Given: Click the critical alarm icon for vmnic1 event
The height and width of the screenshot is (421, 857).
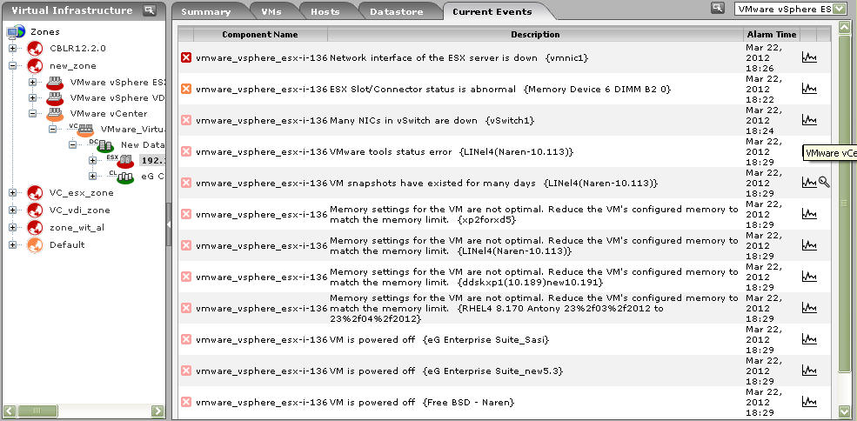Looking at the screenshot, I should (x=186, y=57).
